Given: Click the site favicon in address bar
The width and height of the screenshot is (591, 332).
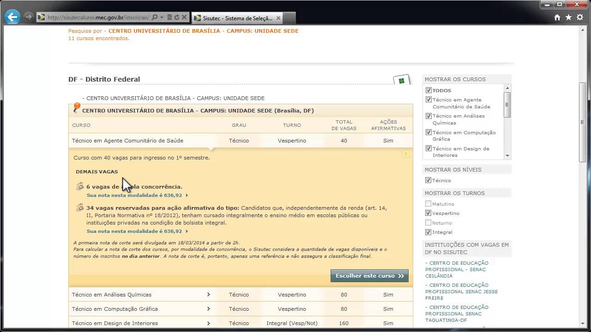Looking at the screenshot, I should click(42, 18).
